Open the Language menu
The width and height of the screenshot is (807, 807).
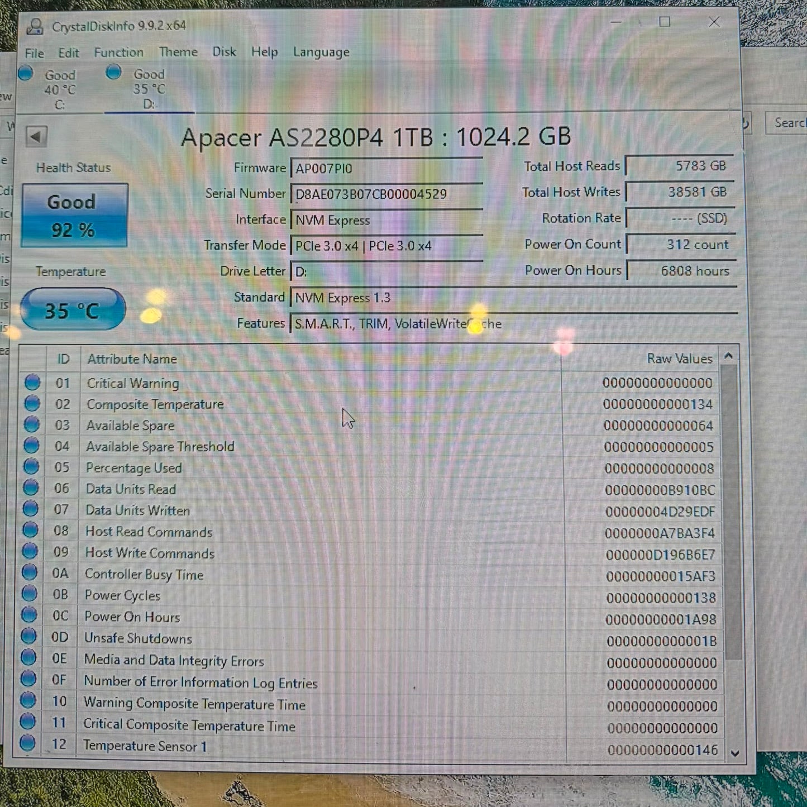click(321, 52)
